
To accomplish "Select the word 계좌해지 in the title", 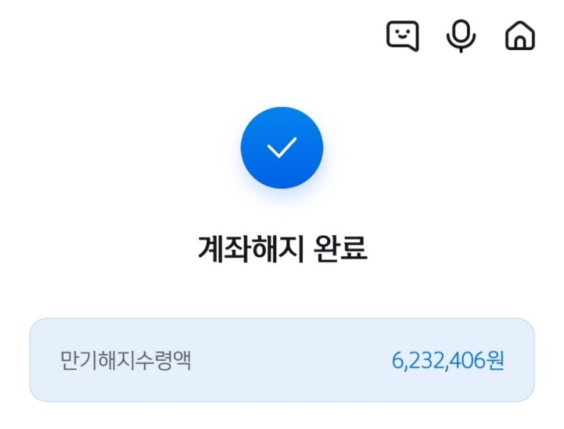I will pyautogui.click(x=251, y=249).
